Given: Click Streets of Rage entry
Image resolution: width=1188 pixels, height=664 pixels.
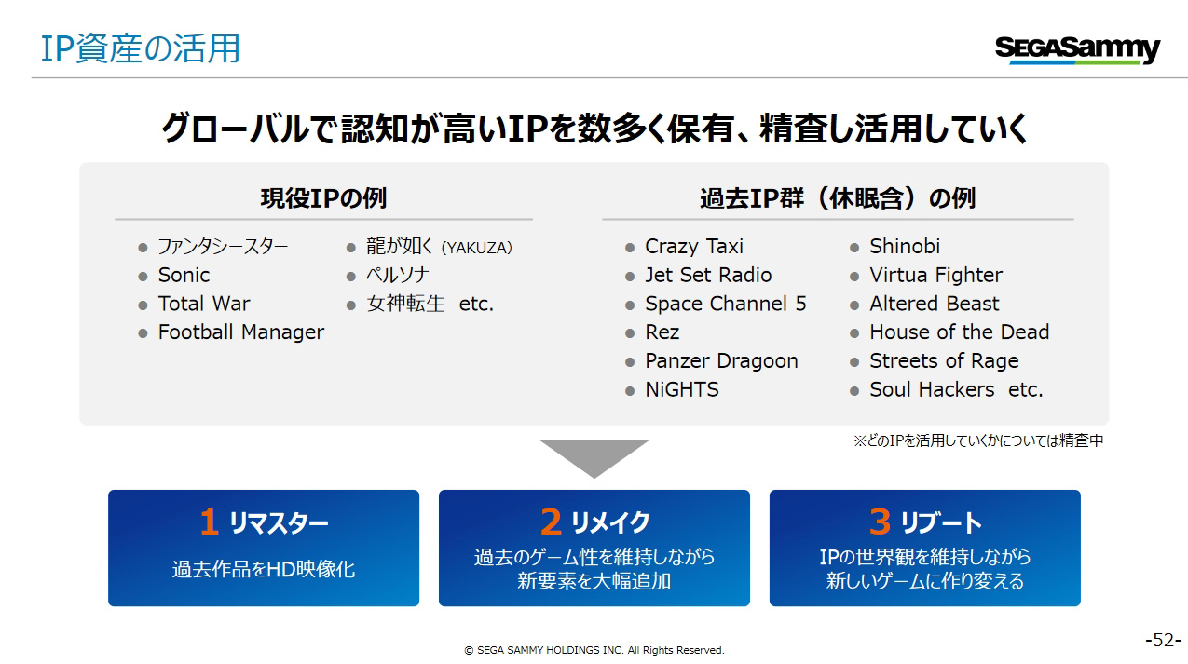Looking at the screenshot, I should 944,361.
